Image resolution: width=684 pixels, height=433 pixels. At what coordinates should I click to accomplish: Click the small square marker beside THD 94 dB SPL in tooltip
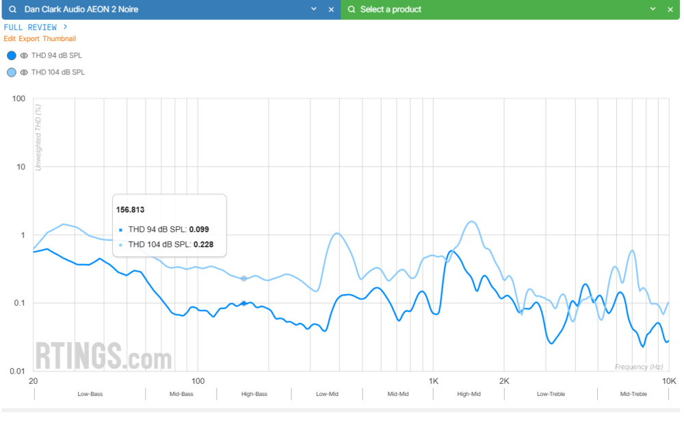coord(121,229)
